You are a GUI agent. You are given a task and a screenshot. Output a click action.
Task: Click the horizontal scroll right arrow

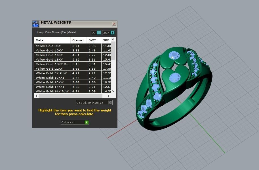pos(109,96)
